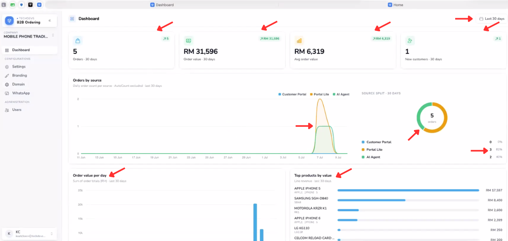
Task: Select the APPLE IPHONE 6 product row
Action: tap(398, 220)
